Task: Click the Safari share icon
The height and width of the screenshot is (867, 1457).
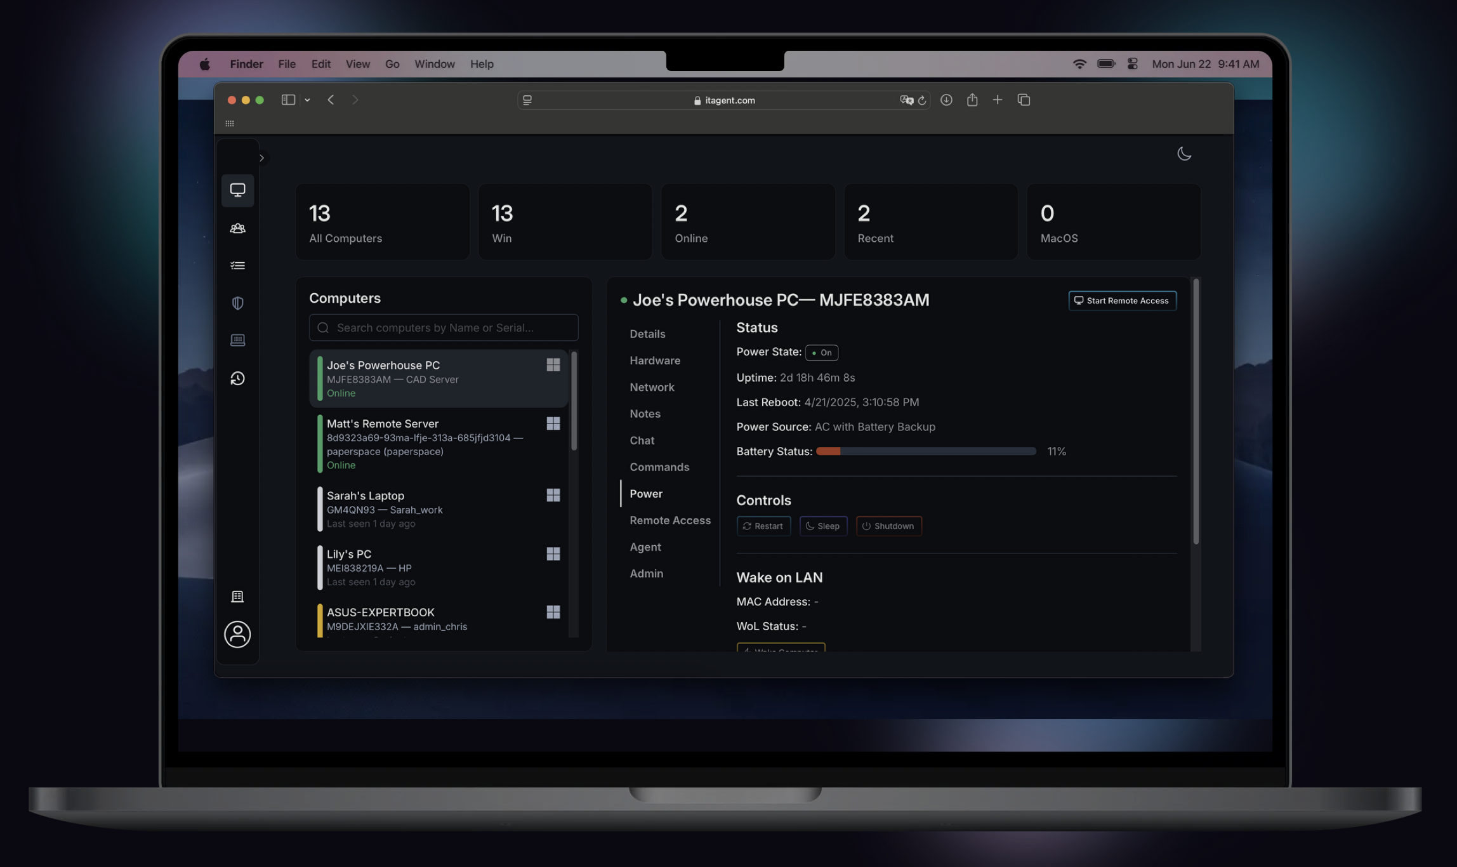Action: [972, 100]
